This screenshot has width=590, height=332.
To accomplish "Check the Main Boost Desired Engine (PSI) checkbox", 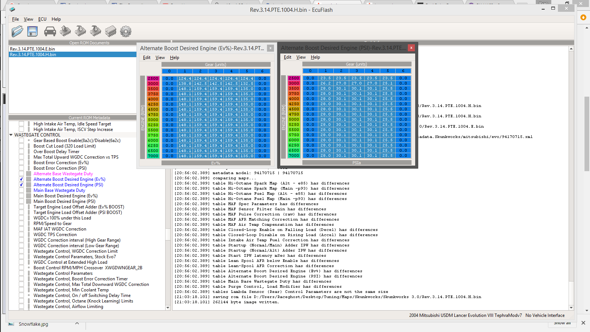I will (x=21, y=201).
